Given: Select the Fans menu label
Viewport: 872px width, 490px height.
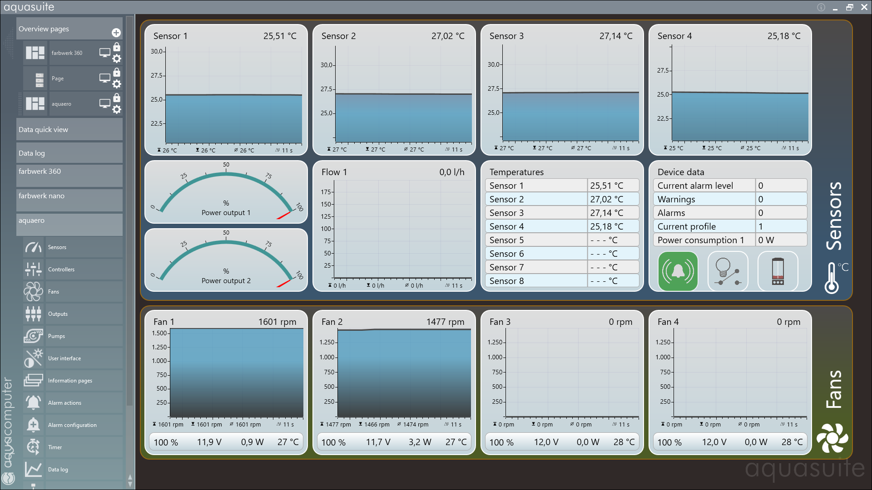Looking at the screenshot, I should (54, 292).
